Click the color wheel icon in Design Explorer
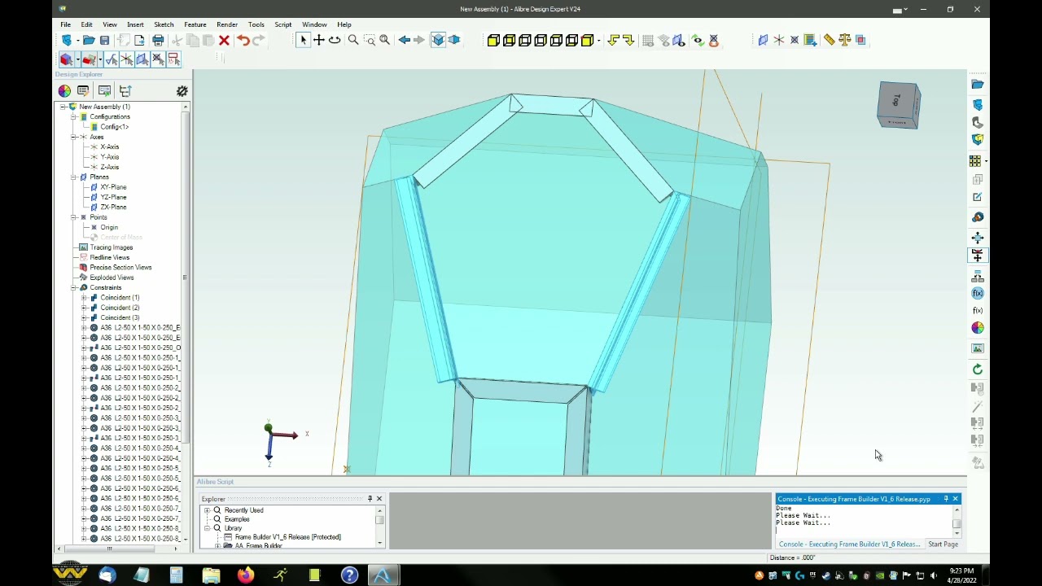The width and height of the screenshot is (1042, 586). (64, 91)
